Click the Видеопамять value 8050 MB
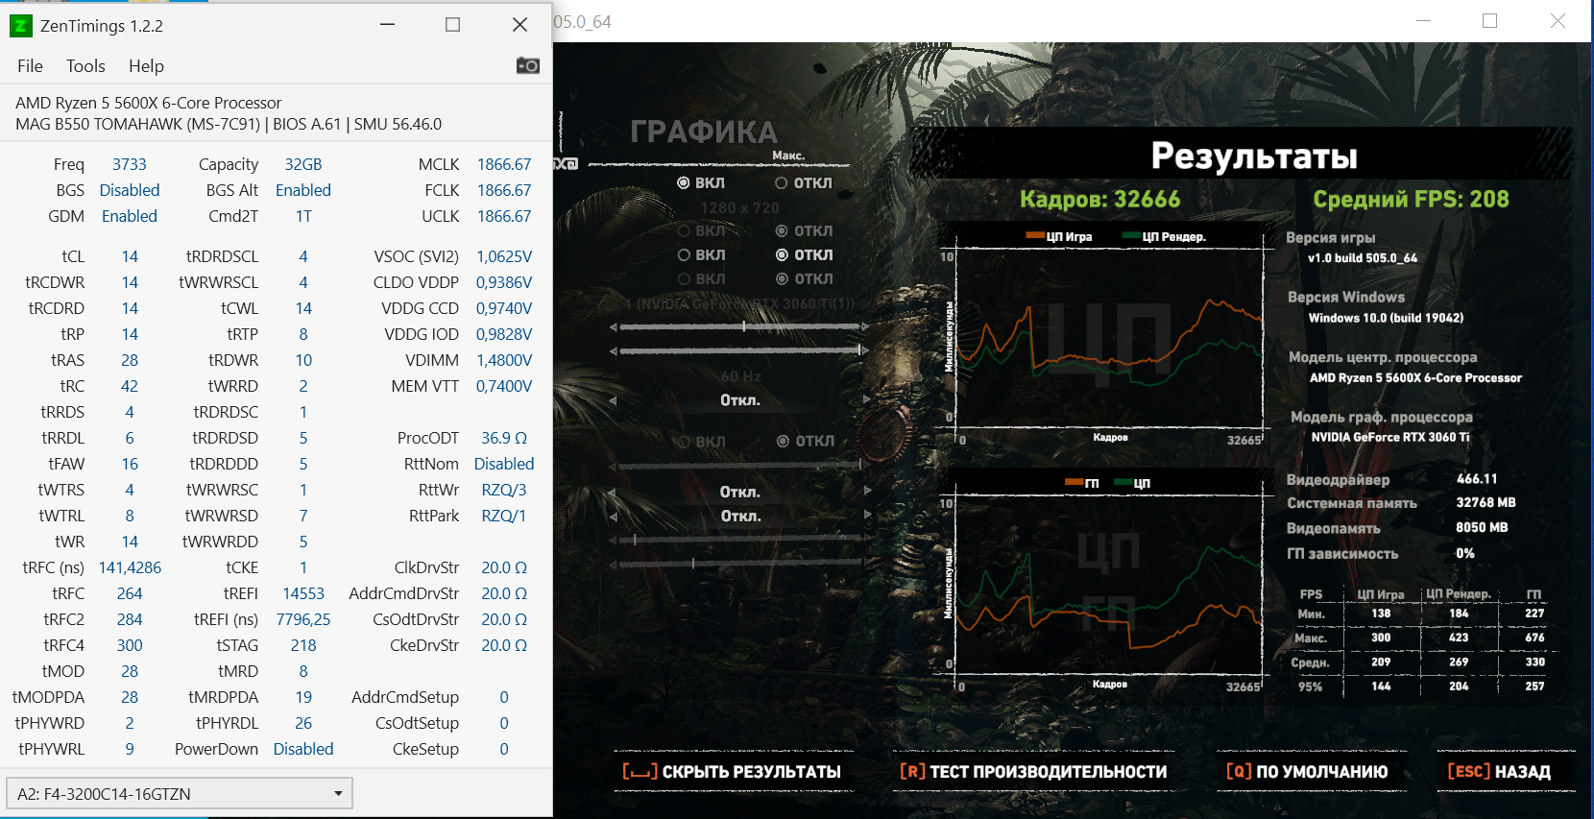This screenshot has height=819, width=1594. tap(1482, 527)
